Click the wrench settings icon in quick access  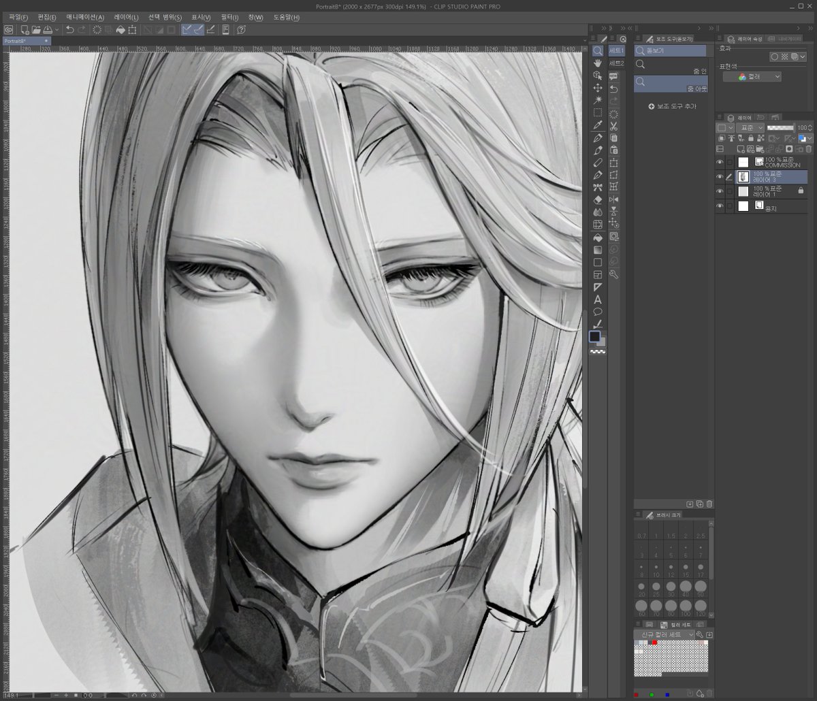pos(613,274)
